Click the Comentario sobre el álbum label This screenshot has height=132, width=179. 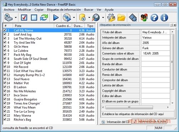(118, 53)
